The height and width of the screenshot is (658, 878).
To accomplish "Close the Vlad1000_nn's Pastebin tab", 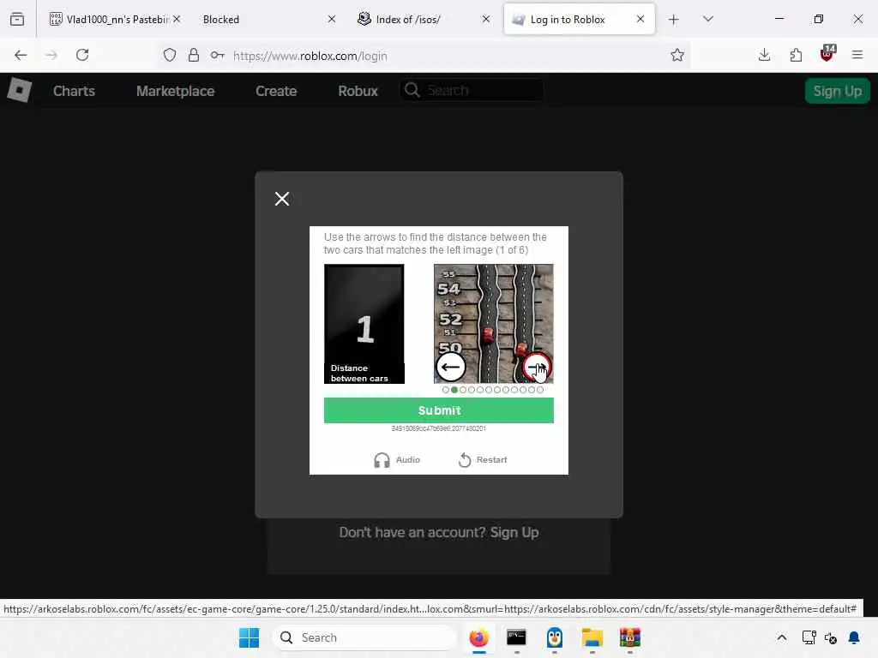I will tap(177, 19).
